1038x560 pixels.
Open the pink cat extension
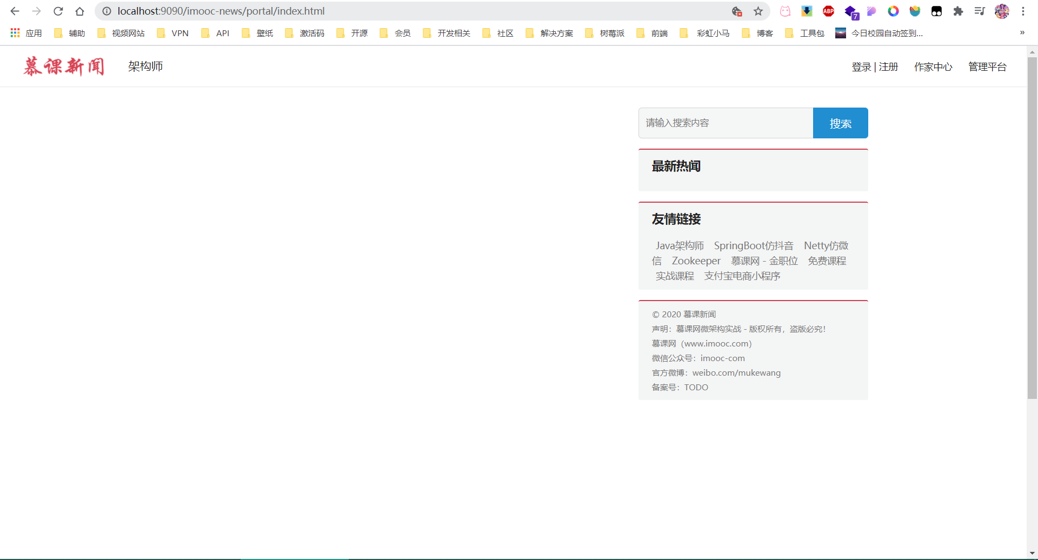point(785,11)
